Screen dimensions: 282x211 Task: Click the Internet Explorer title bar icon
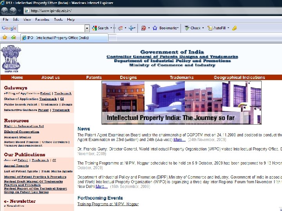(x=2, y=3)
